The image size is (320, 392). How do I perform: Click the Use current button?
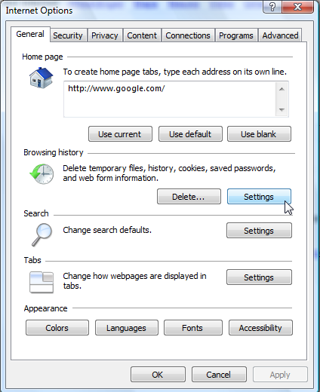(x=120, y=134)
